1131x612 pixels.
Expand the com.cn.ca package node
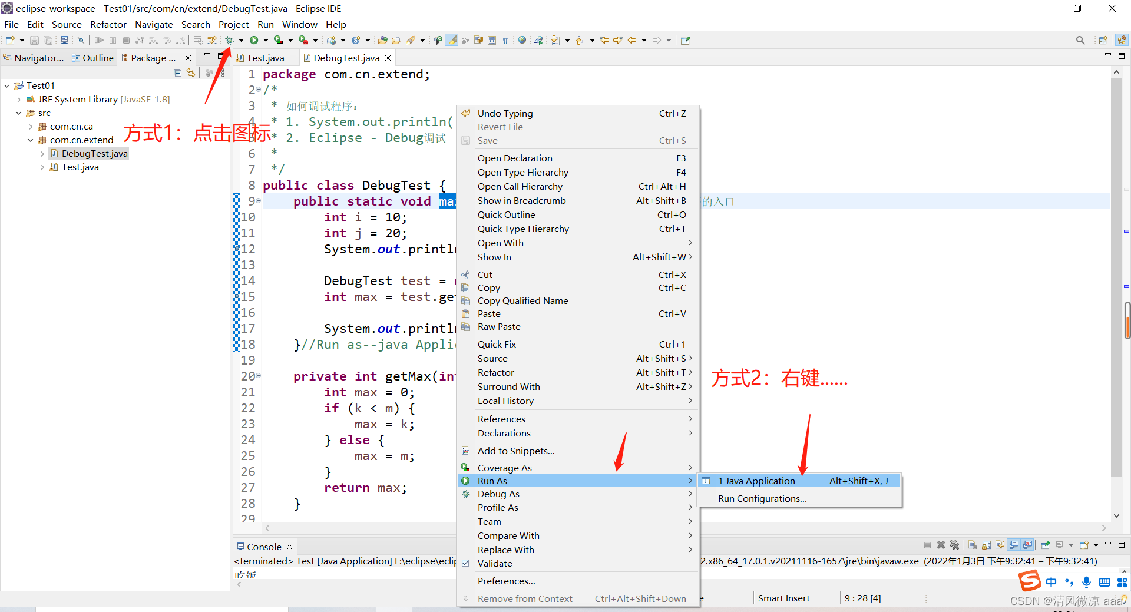pyautogui.click(x=31, y=126)
